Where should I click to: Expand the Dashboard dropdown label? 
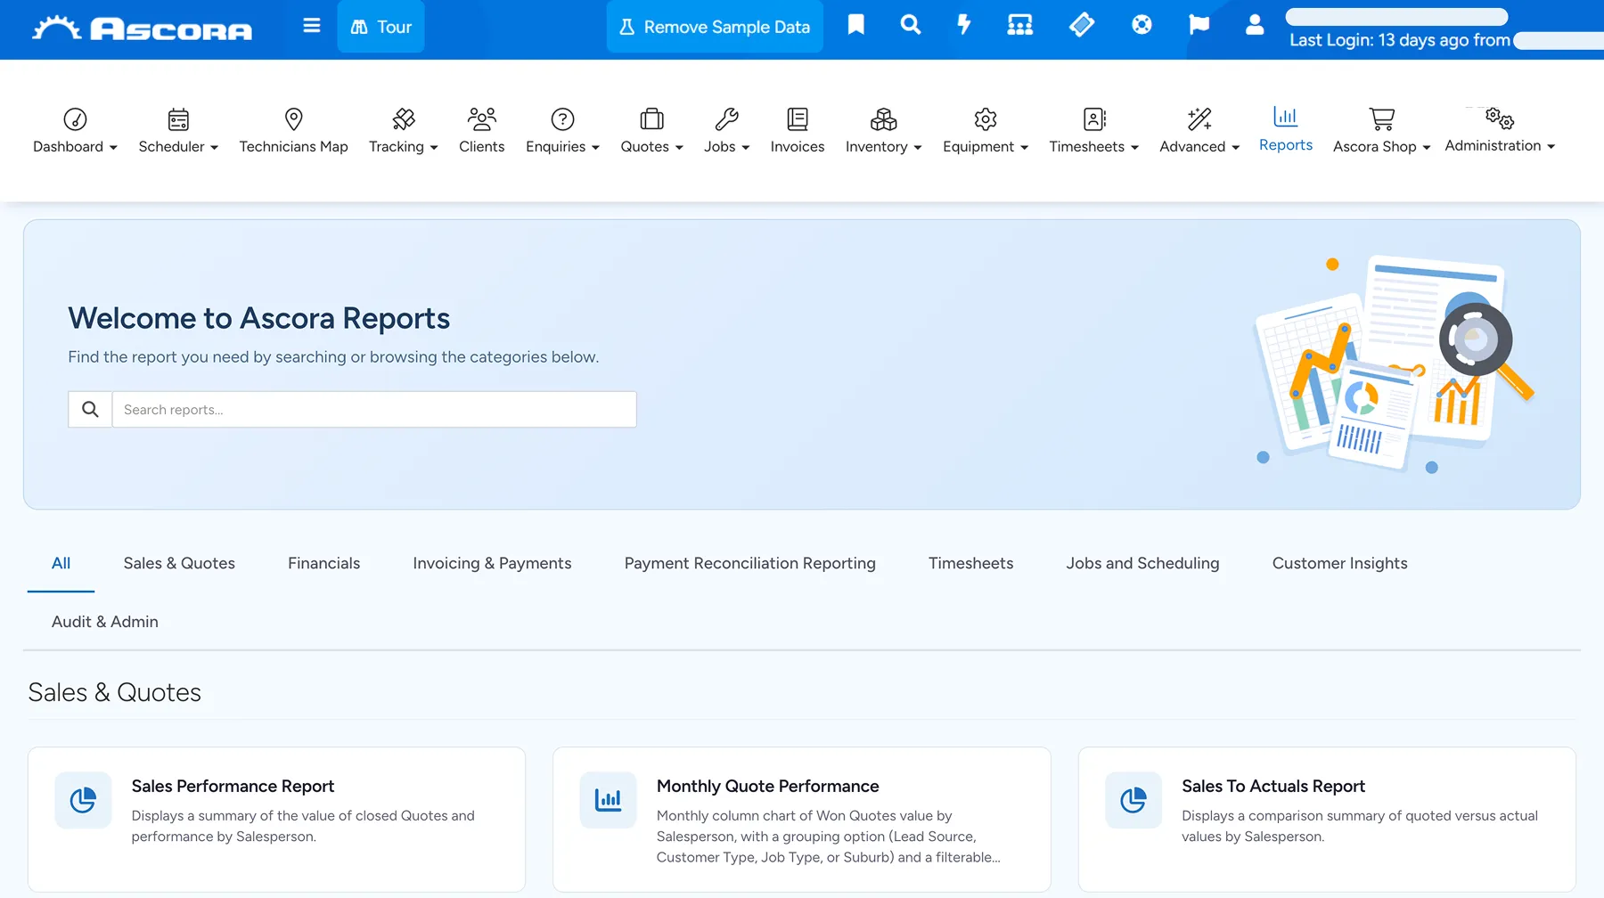click(x=75, y=146)
